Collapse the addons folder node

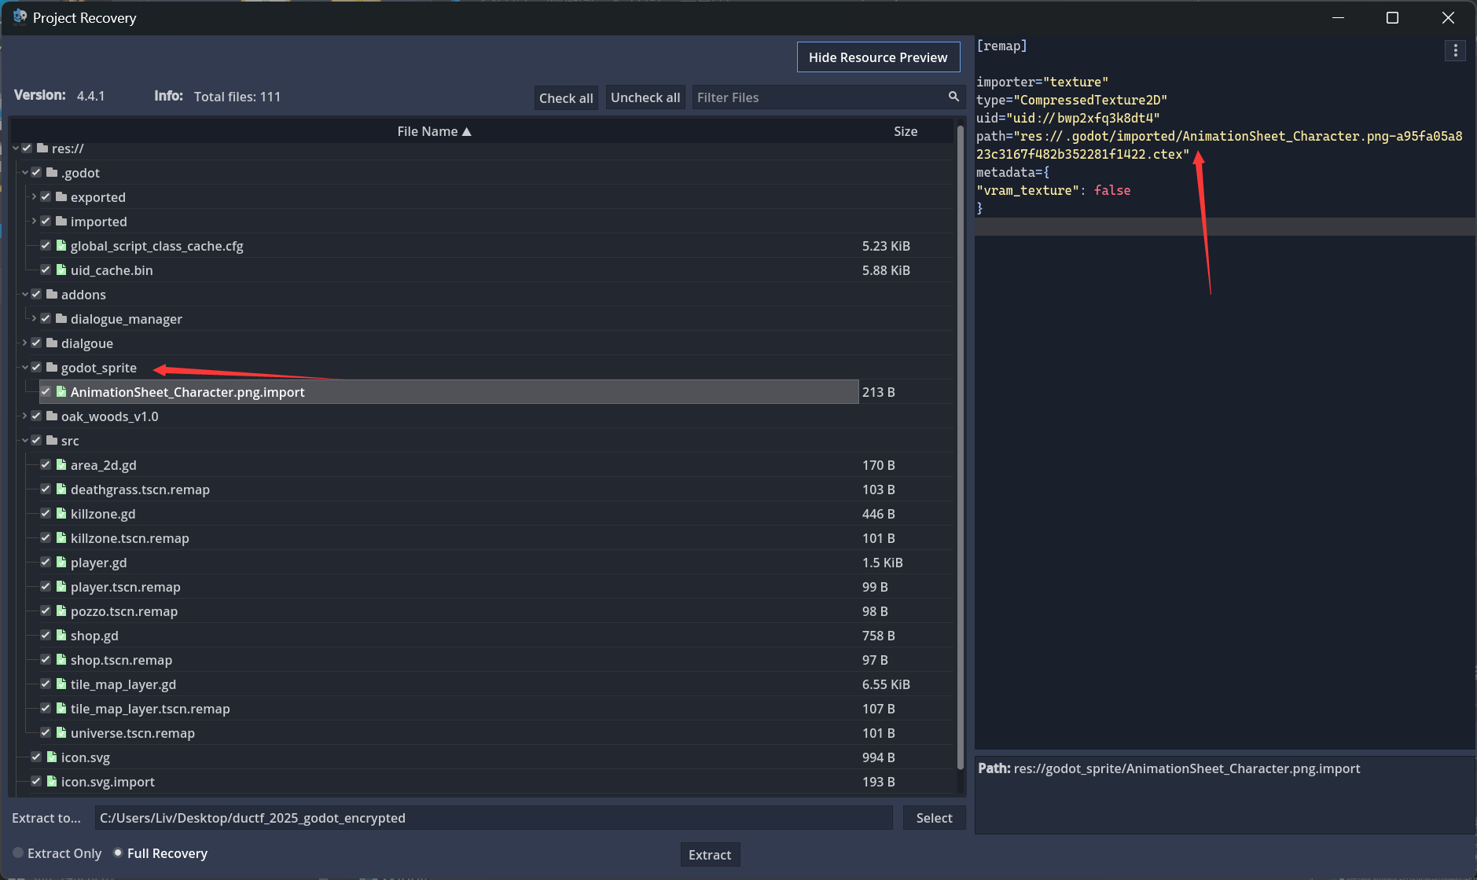(x=25, y=294)
